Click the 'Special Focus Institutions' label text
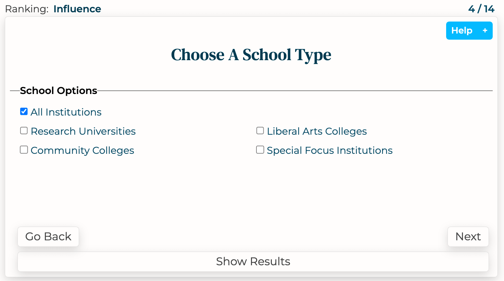The image size is (504, 281). pos(329,150)
